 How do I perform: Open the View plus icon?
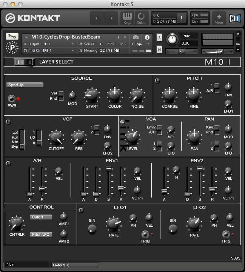219,18
